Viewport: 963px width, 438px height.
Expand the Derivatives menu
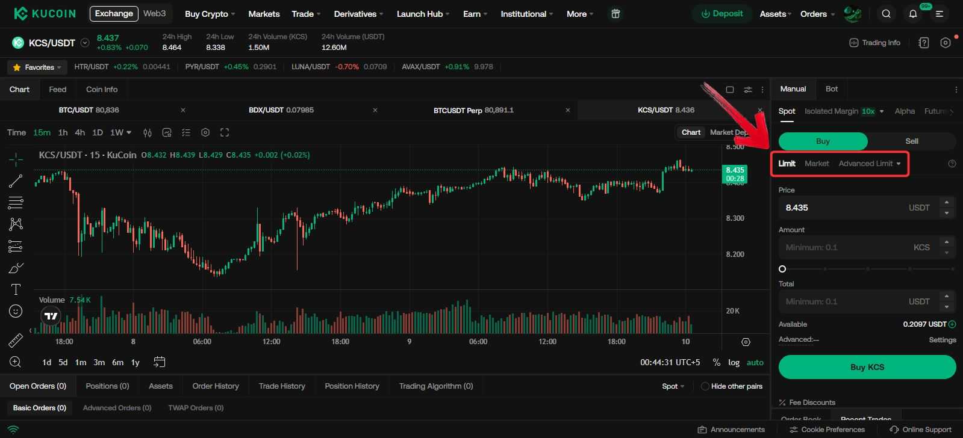[359, 14]
